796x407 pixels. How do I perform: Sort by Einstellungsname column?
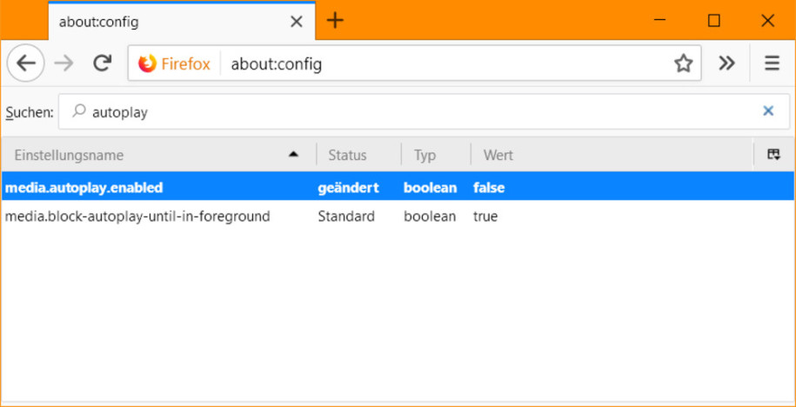pyautogui.click(x=157, y=155)
